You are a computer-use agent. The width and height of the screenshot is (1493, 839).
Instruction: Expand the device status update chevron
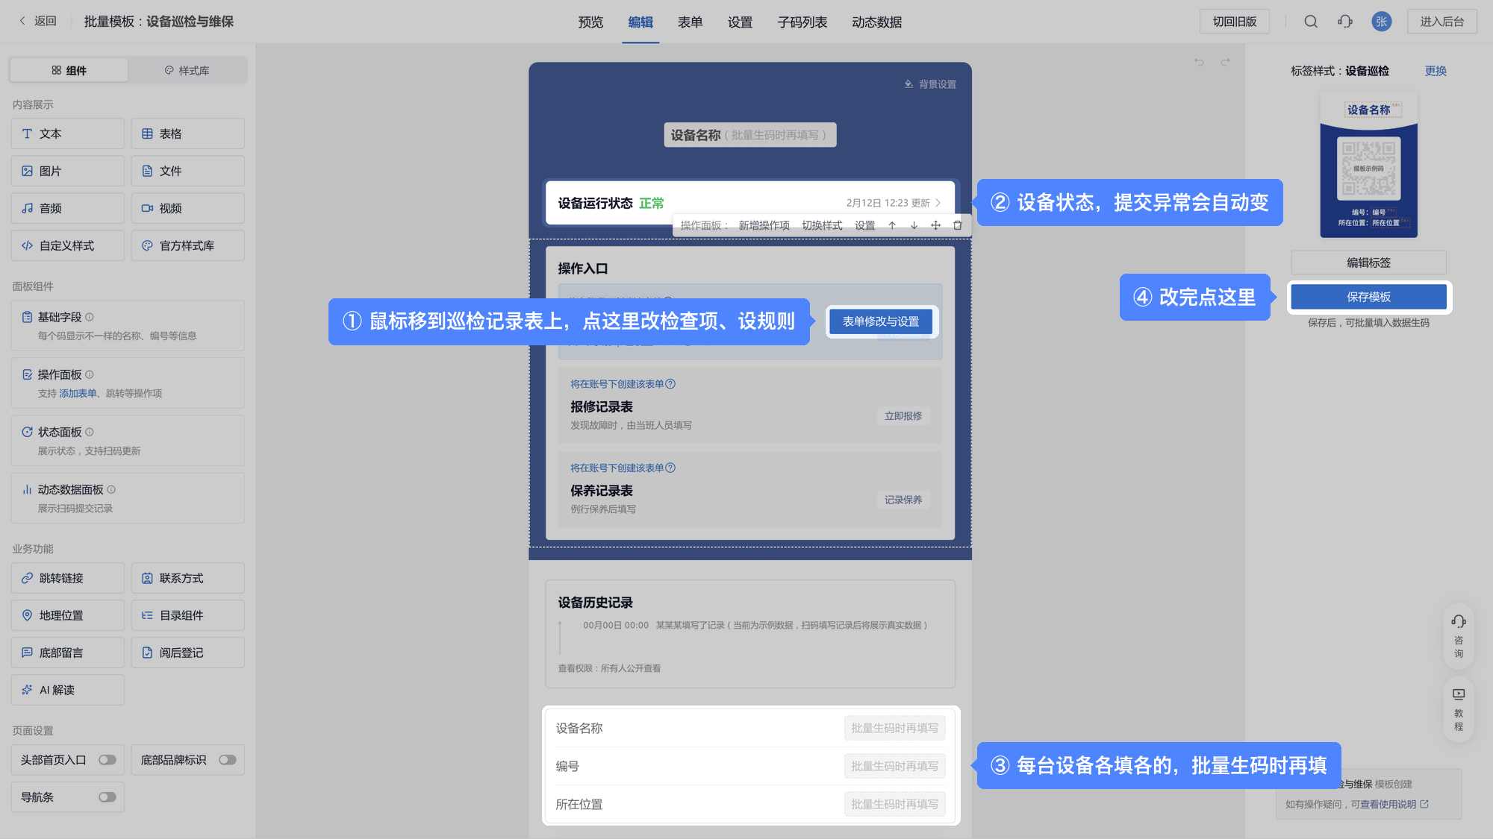click(x=938, y=203)
